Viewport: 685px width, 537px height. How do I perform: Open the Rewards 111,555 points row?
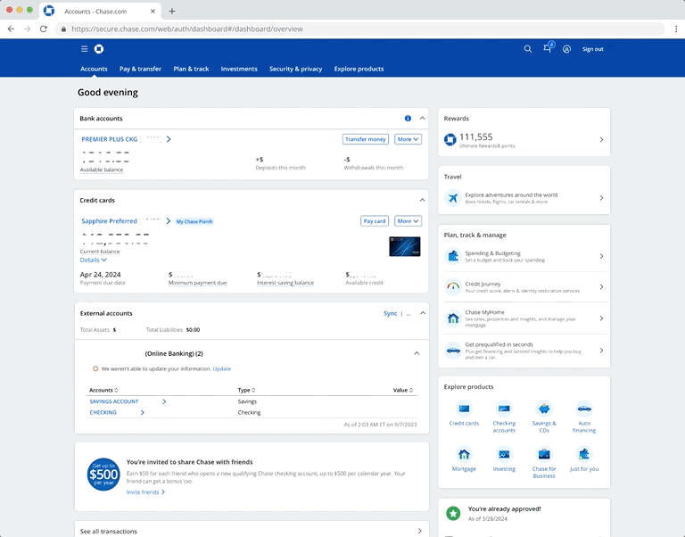[x=524, y=140]
